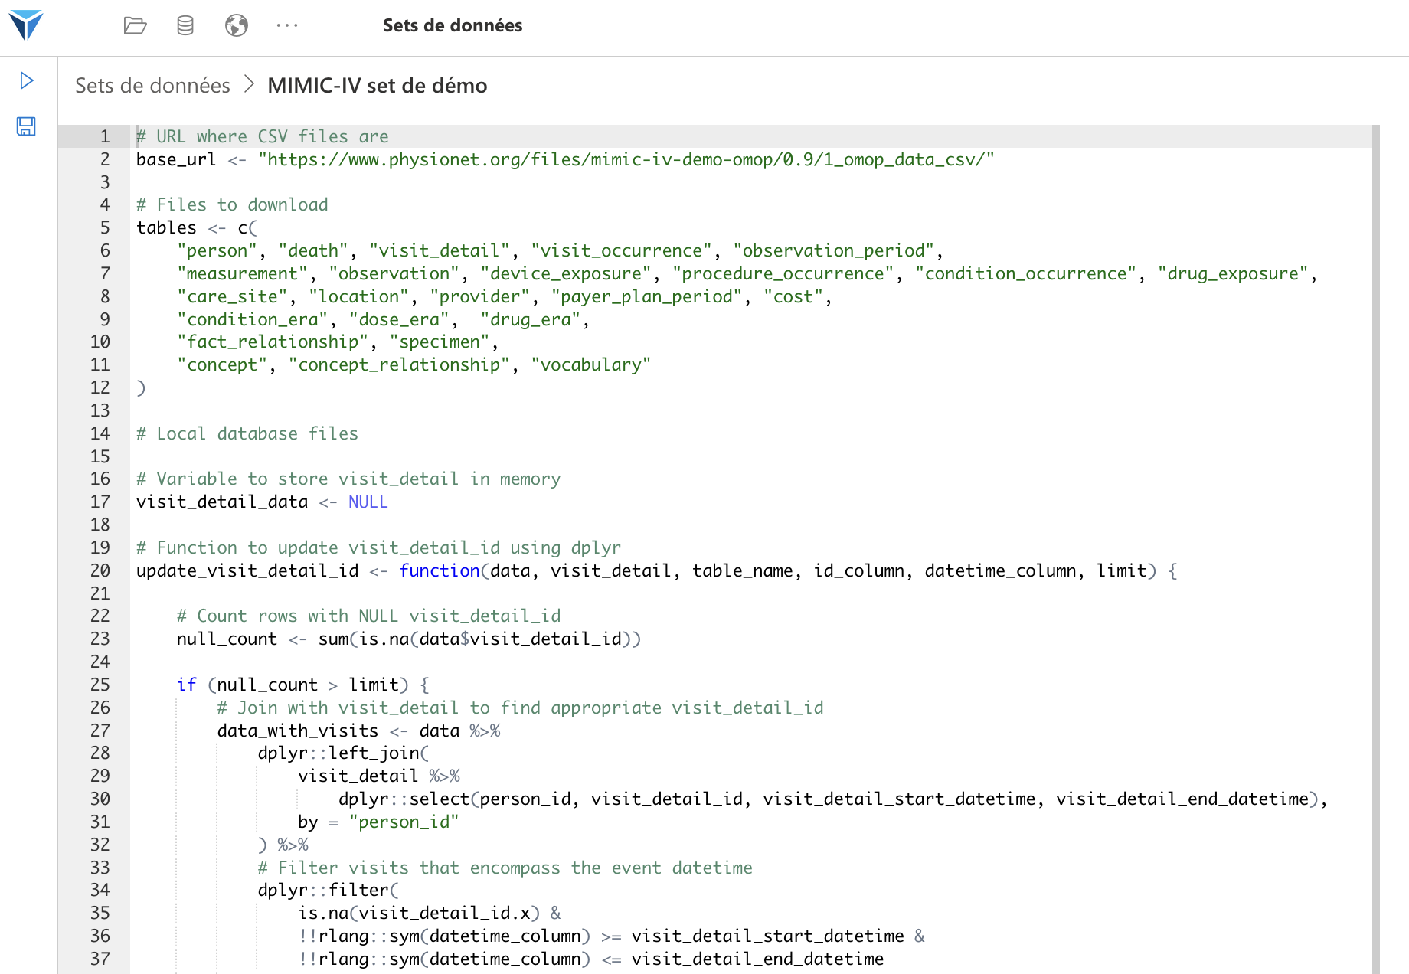Click the "observation_period" string
The height and width of the screenshot is (974, 1409).
click(834, 250)
